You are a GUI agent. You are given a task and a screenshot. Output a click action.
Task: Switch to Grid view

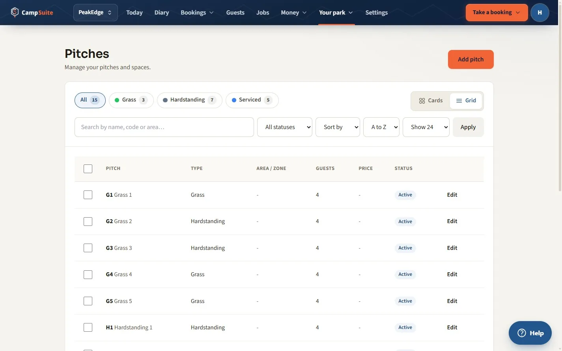(x=466, y=101)
